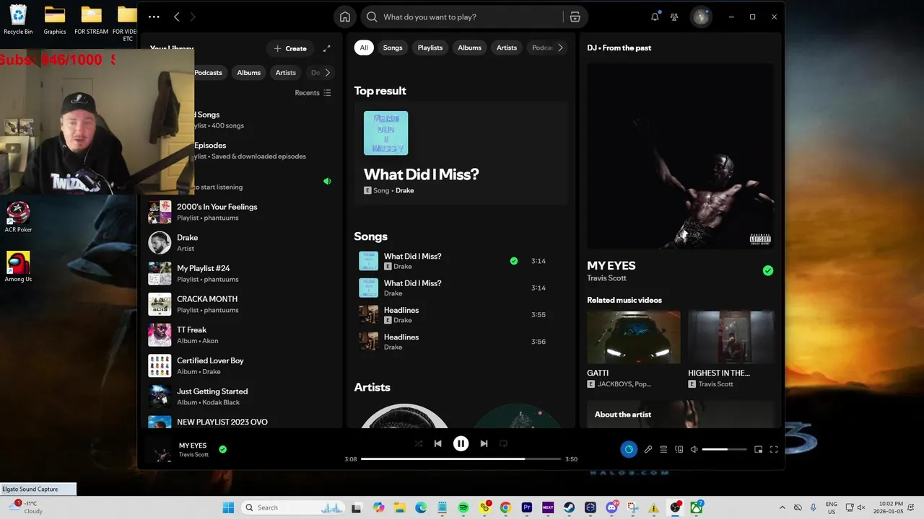Image resolution: width=924 pixels, height=519 pixels.
Task: Select the Songs search filter
Action: (x=393, y=48)
